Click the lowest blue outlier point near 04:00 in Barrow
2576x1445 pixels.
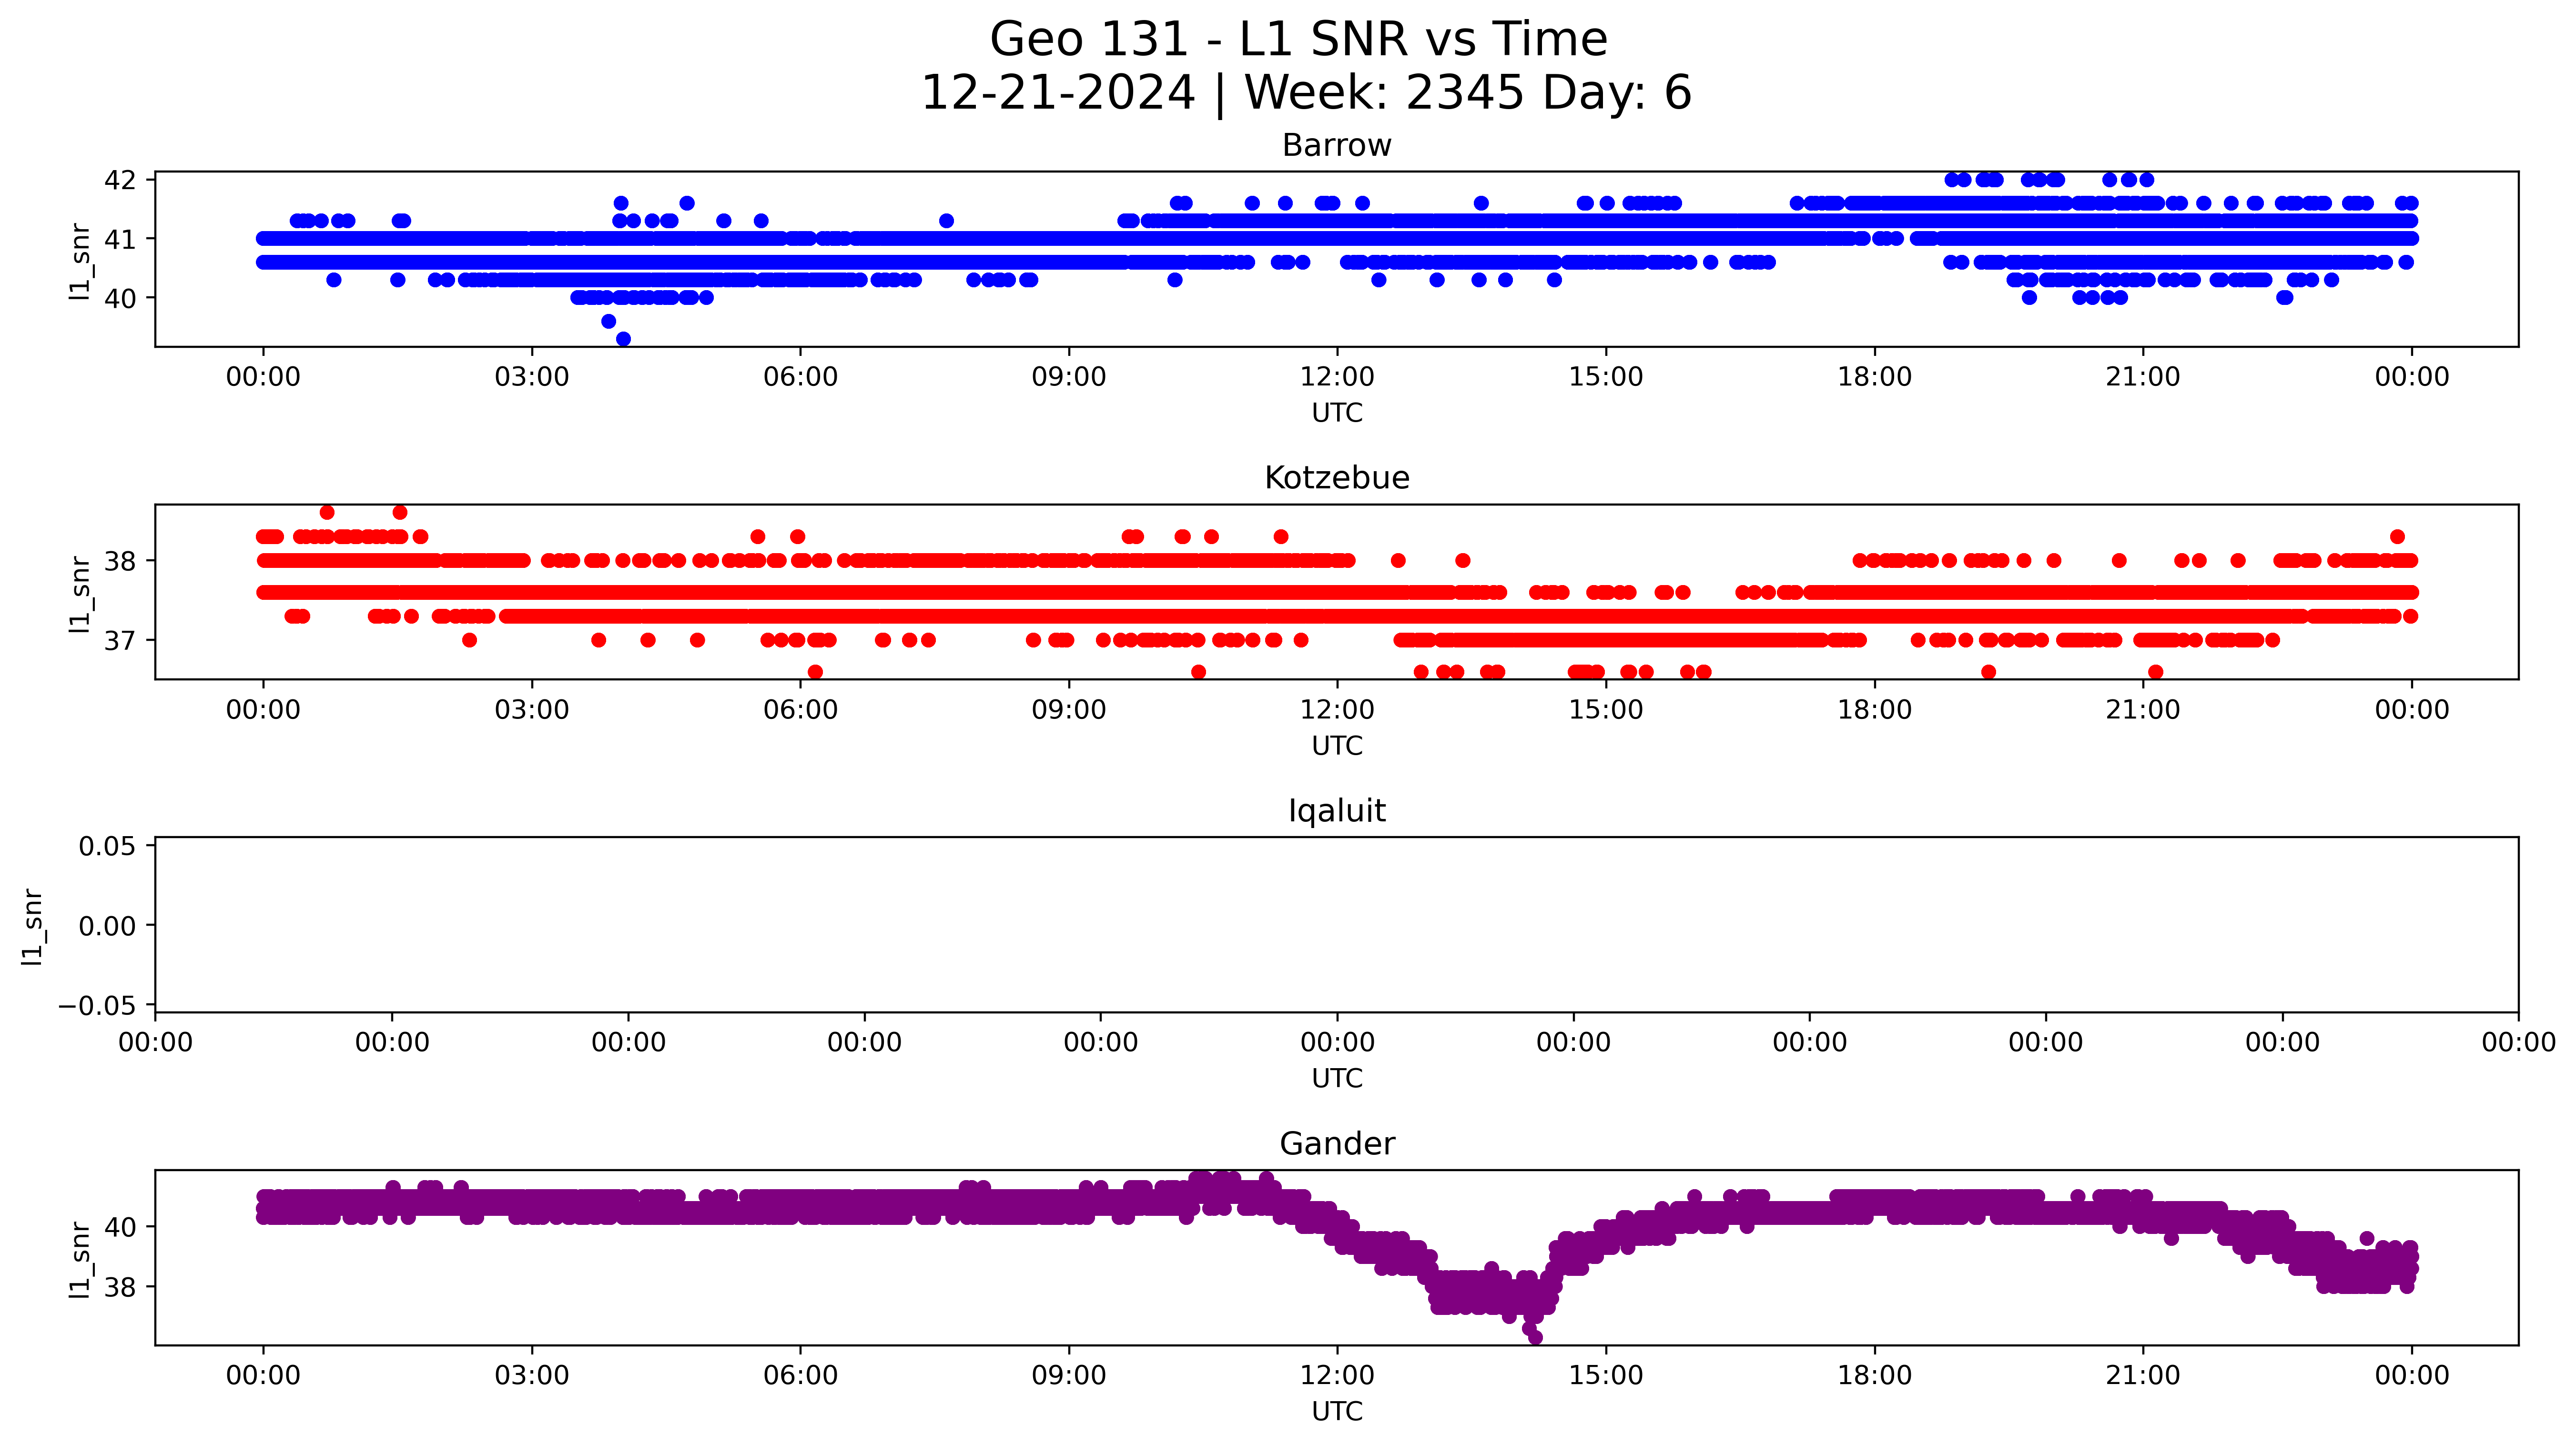coord(623,339)
